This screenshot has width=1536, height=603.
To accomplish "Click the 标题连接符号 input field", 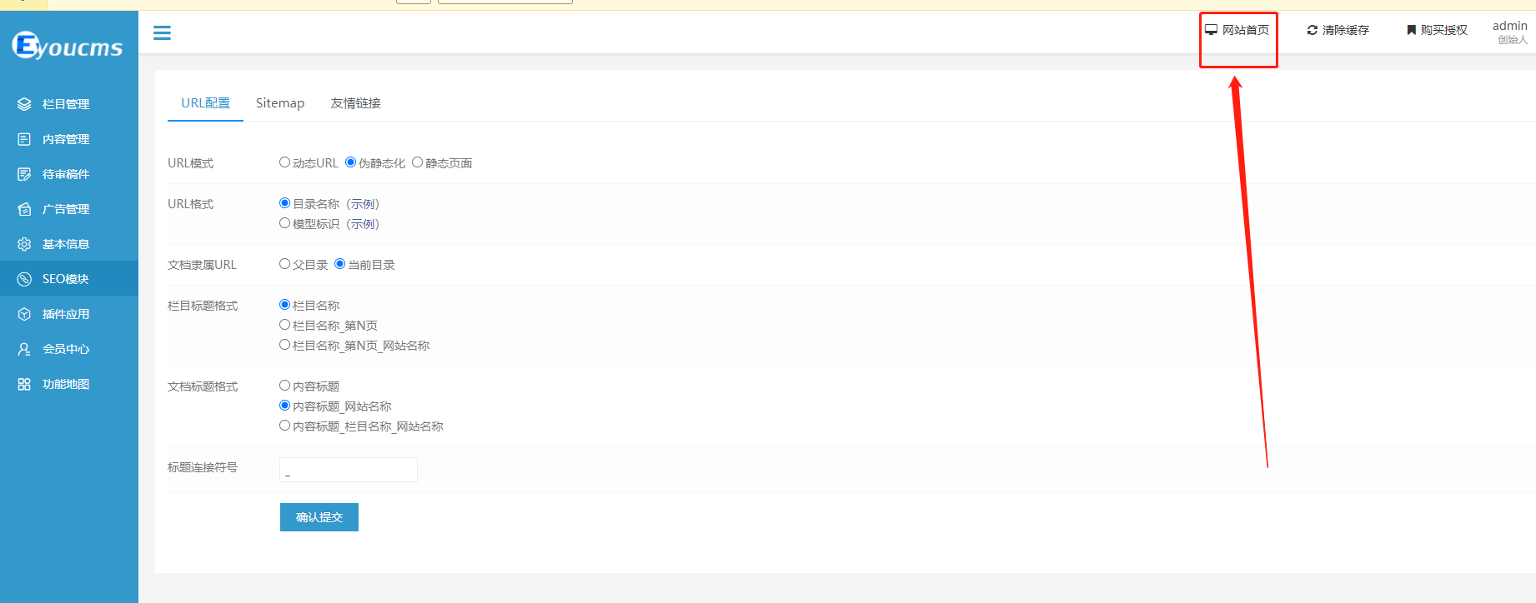I will [349, 470].
